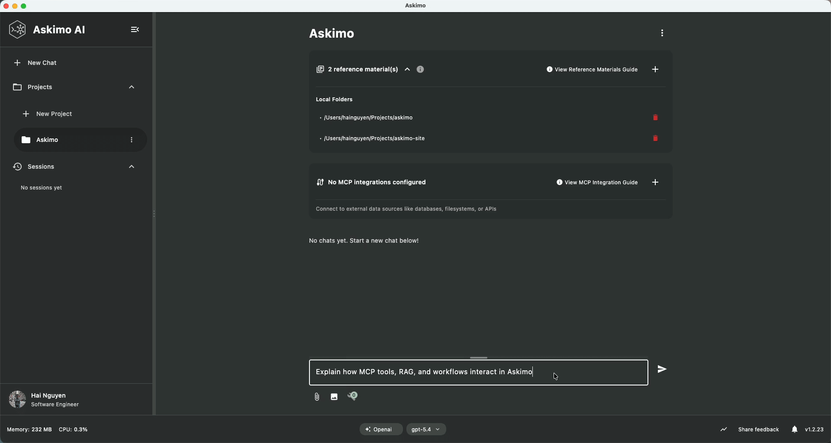Delete the askimo-site local folder
The height and width of the screenshot is (443, 831).
click(655, 138)
